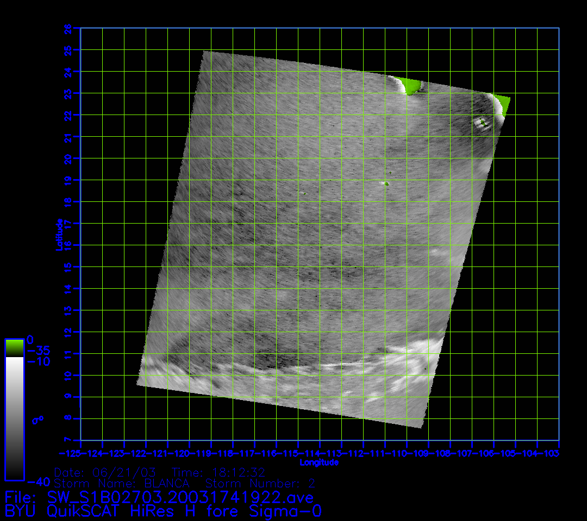Select the vertical Latitude axis label
This screenshot has width=587, height=521.
(x=58, y=234)
